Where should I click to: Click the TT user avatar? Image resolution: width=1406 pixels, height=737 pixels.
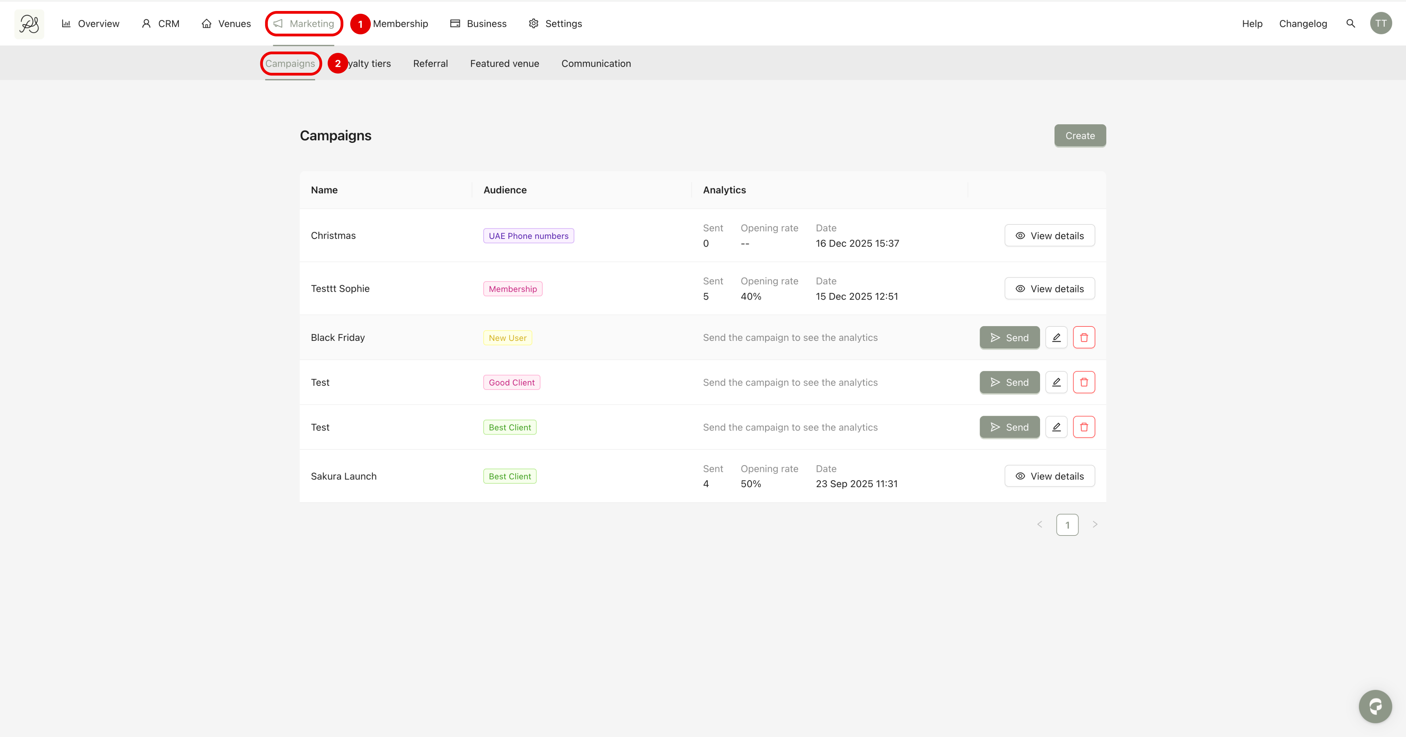pyautogui.click(x=1380, y=23)
